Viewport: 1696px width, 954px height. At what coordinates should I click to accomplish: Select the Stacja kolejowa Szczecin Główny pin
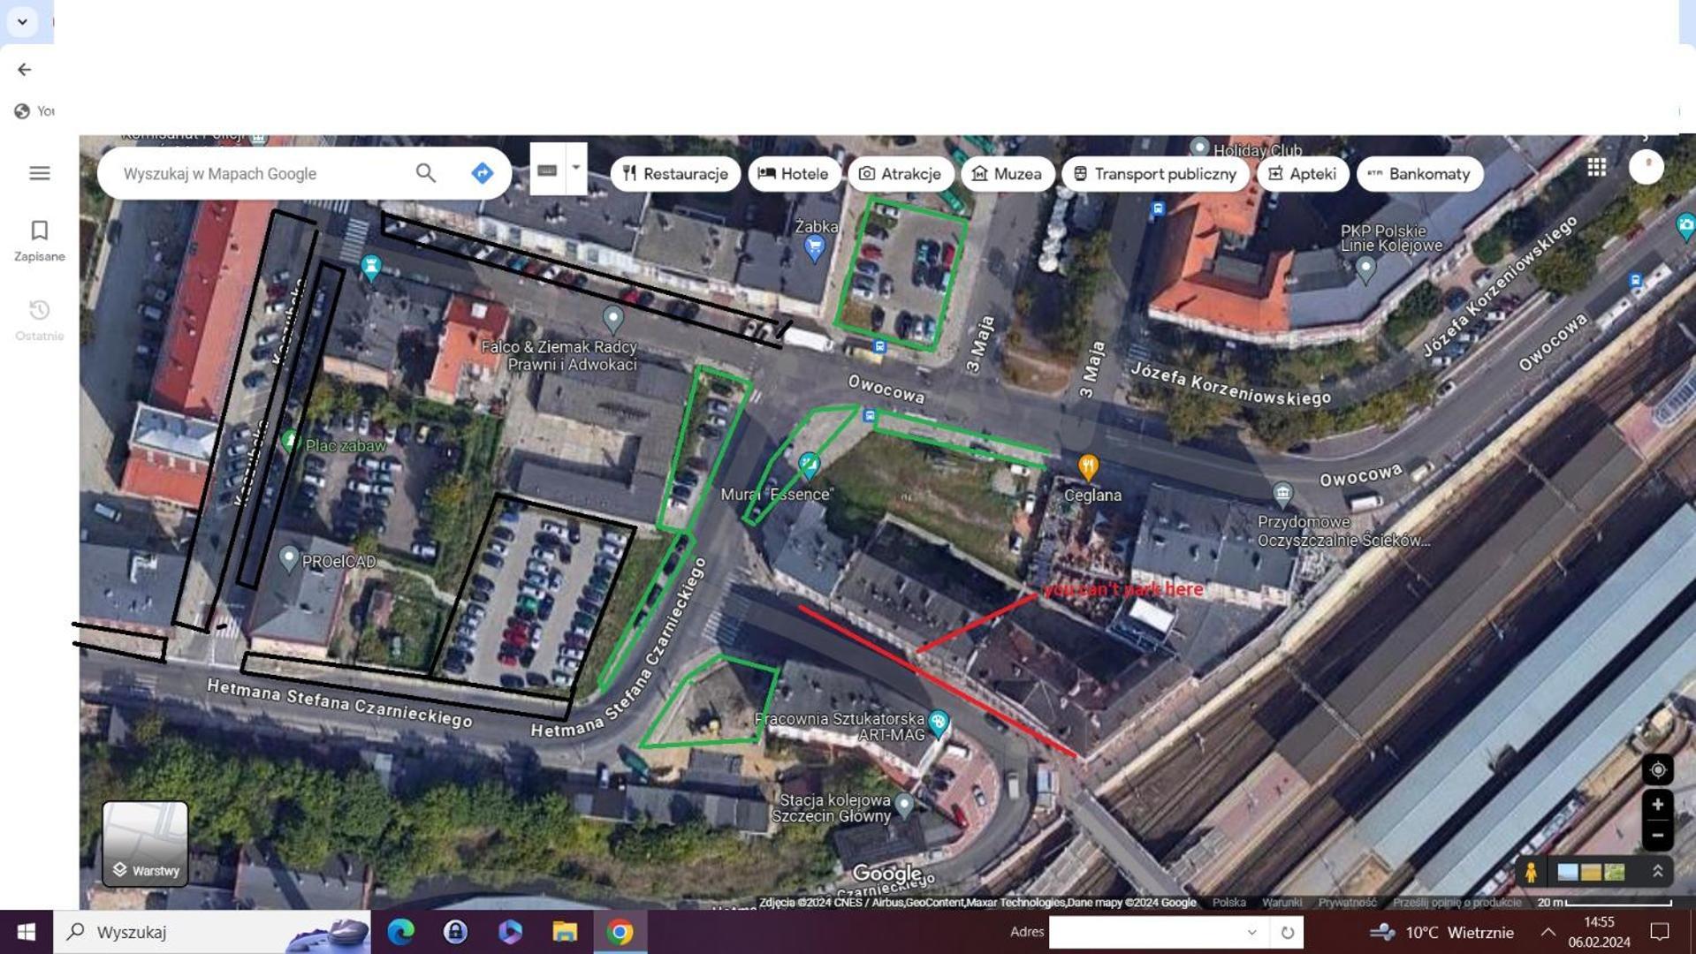point(903,805)
